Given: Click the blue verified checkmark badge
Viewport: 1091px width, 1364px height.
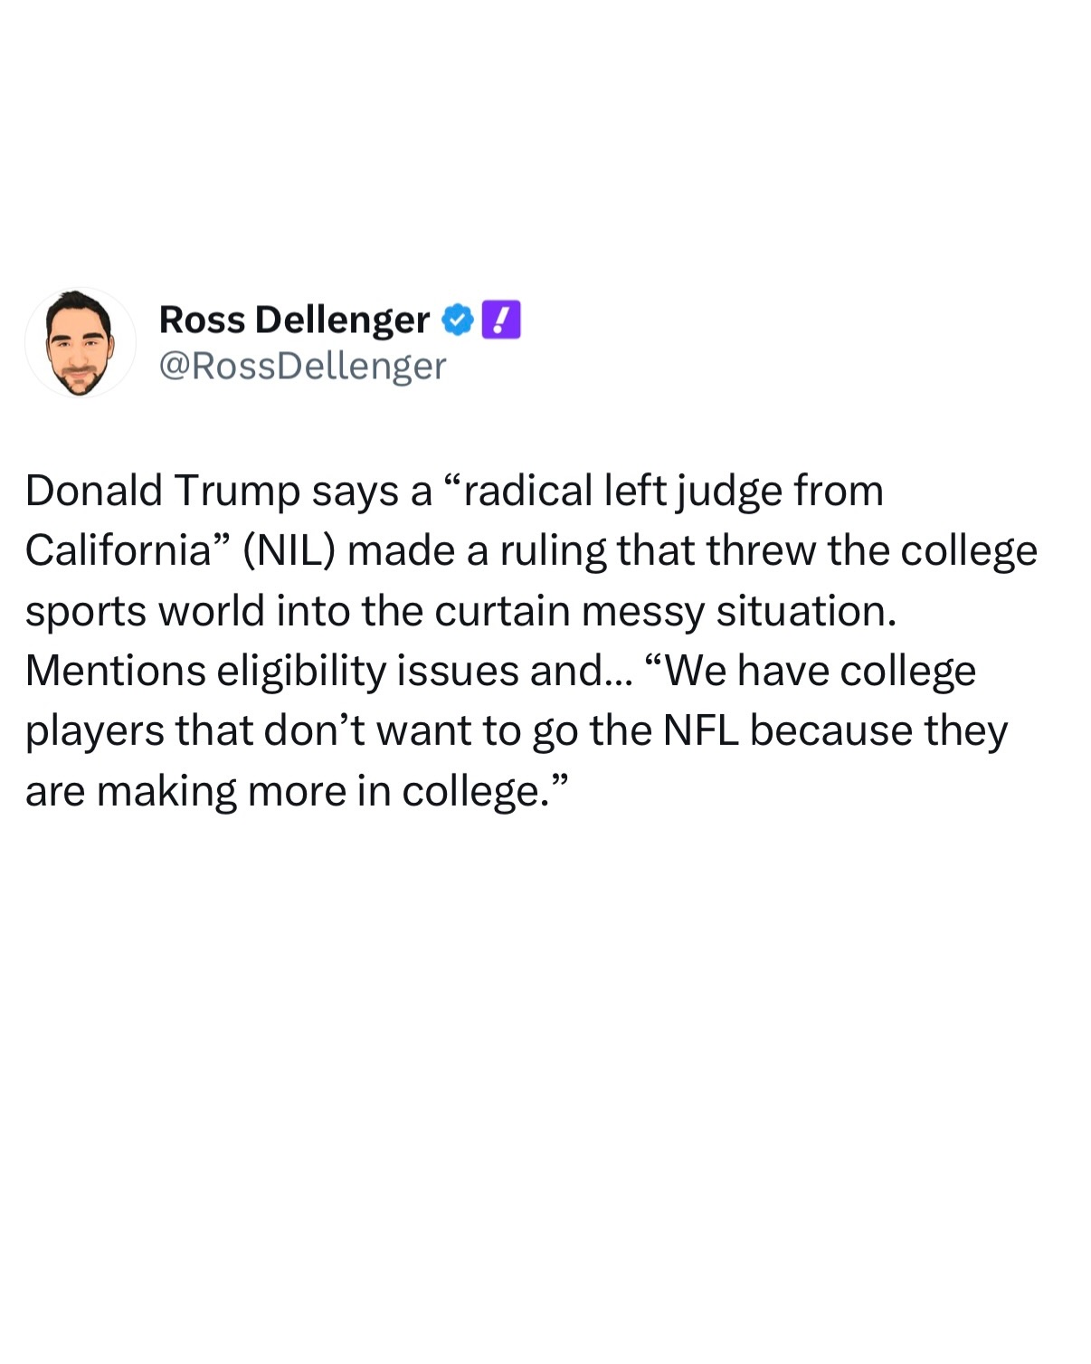Looking at the screenshot, I should coord(458,320).
